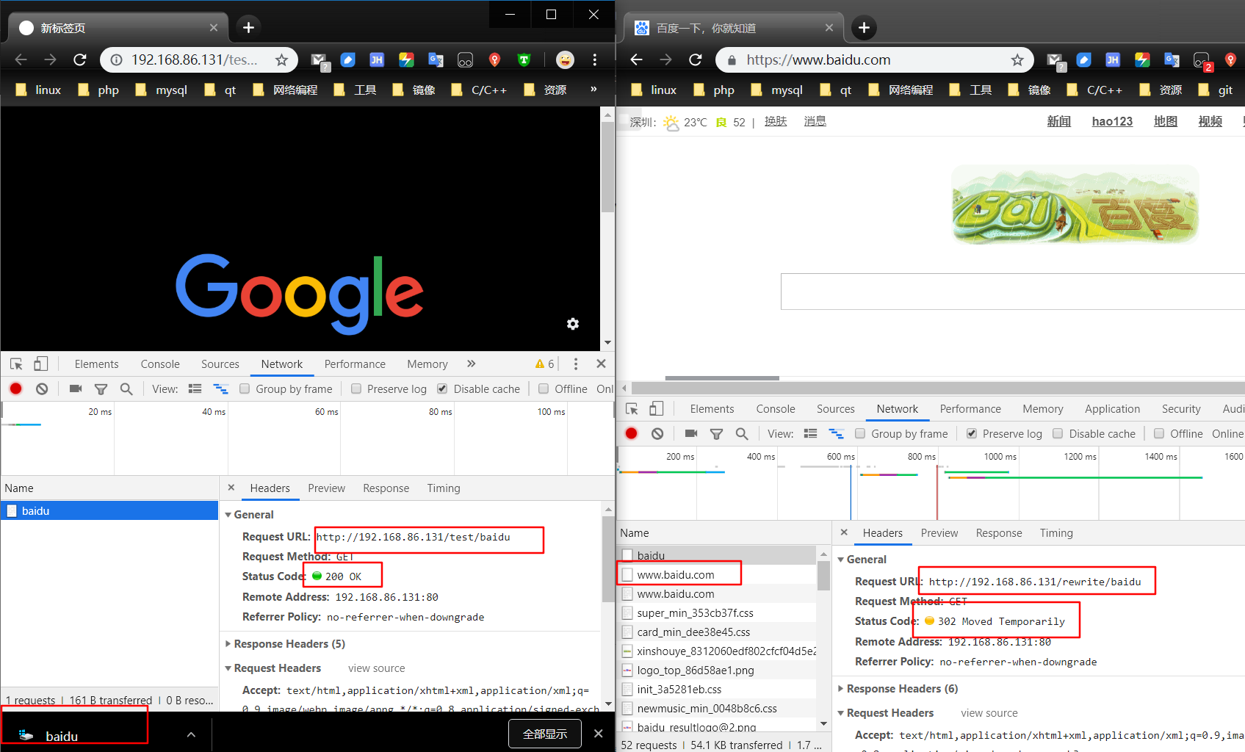Image resolution: width=1245 pixels, height=752 pixels.
Task: Open network search in right DevTools
Action: [x=742, y=433]
